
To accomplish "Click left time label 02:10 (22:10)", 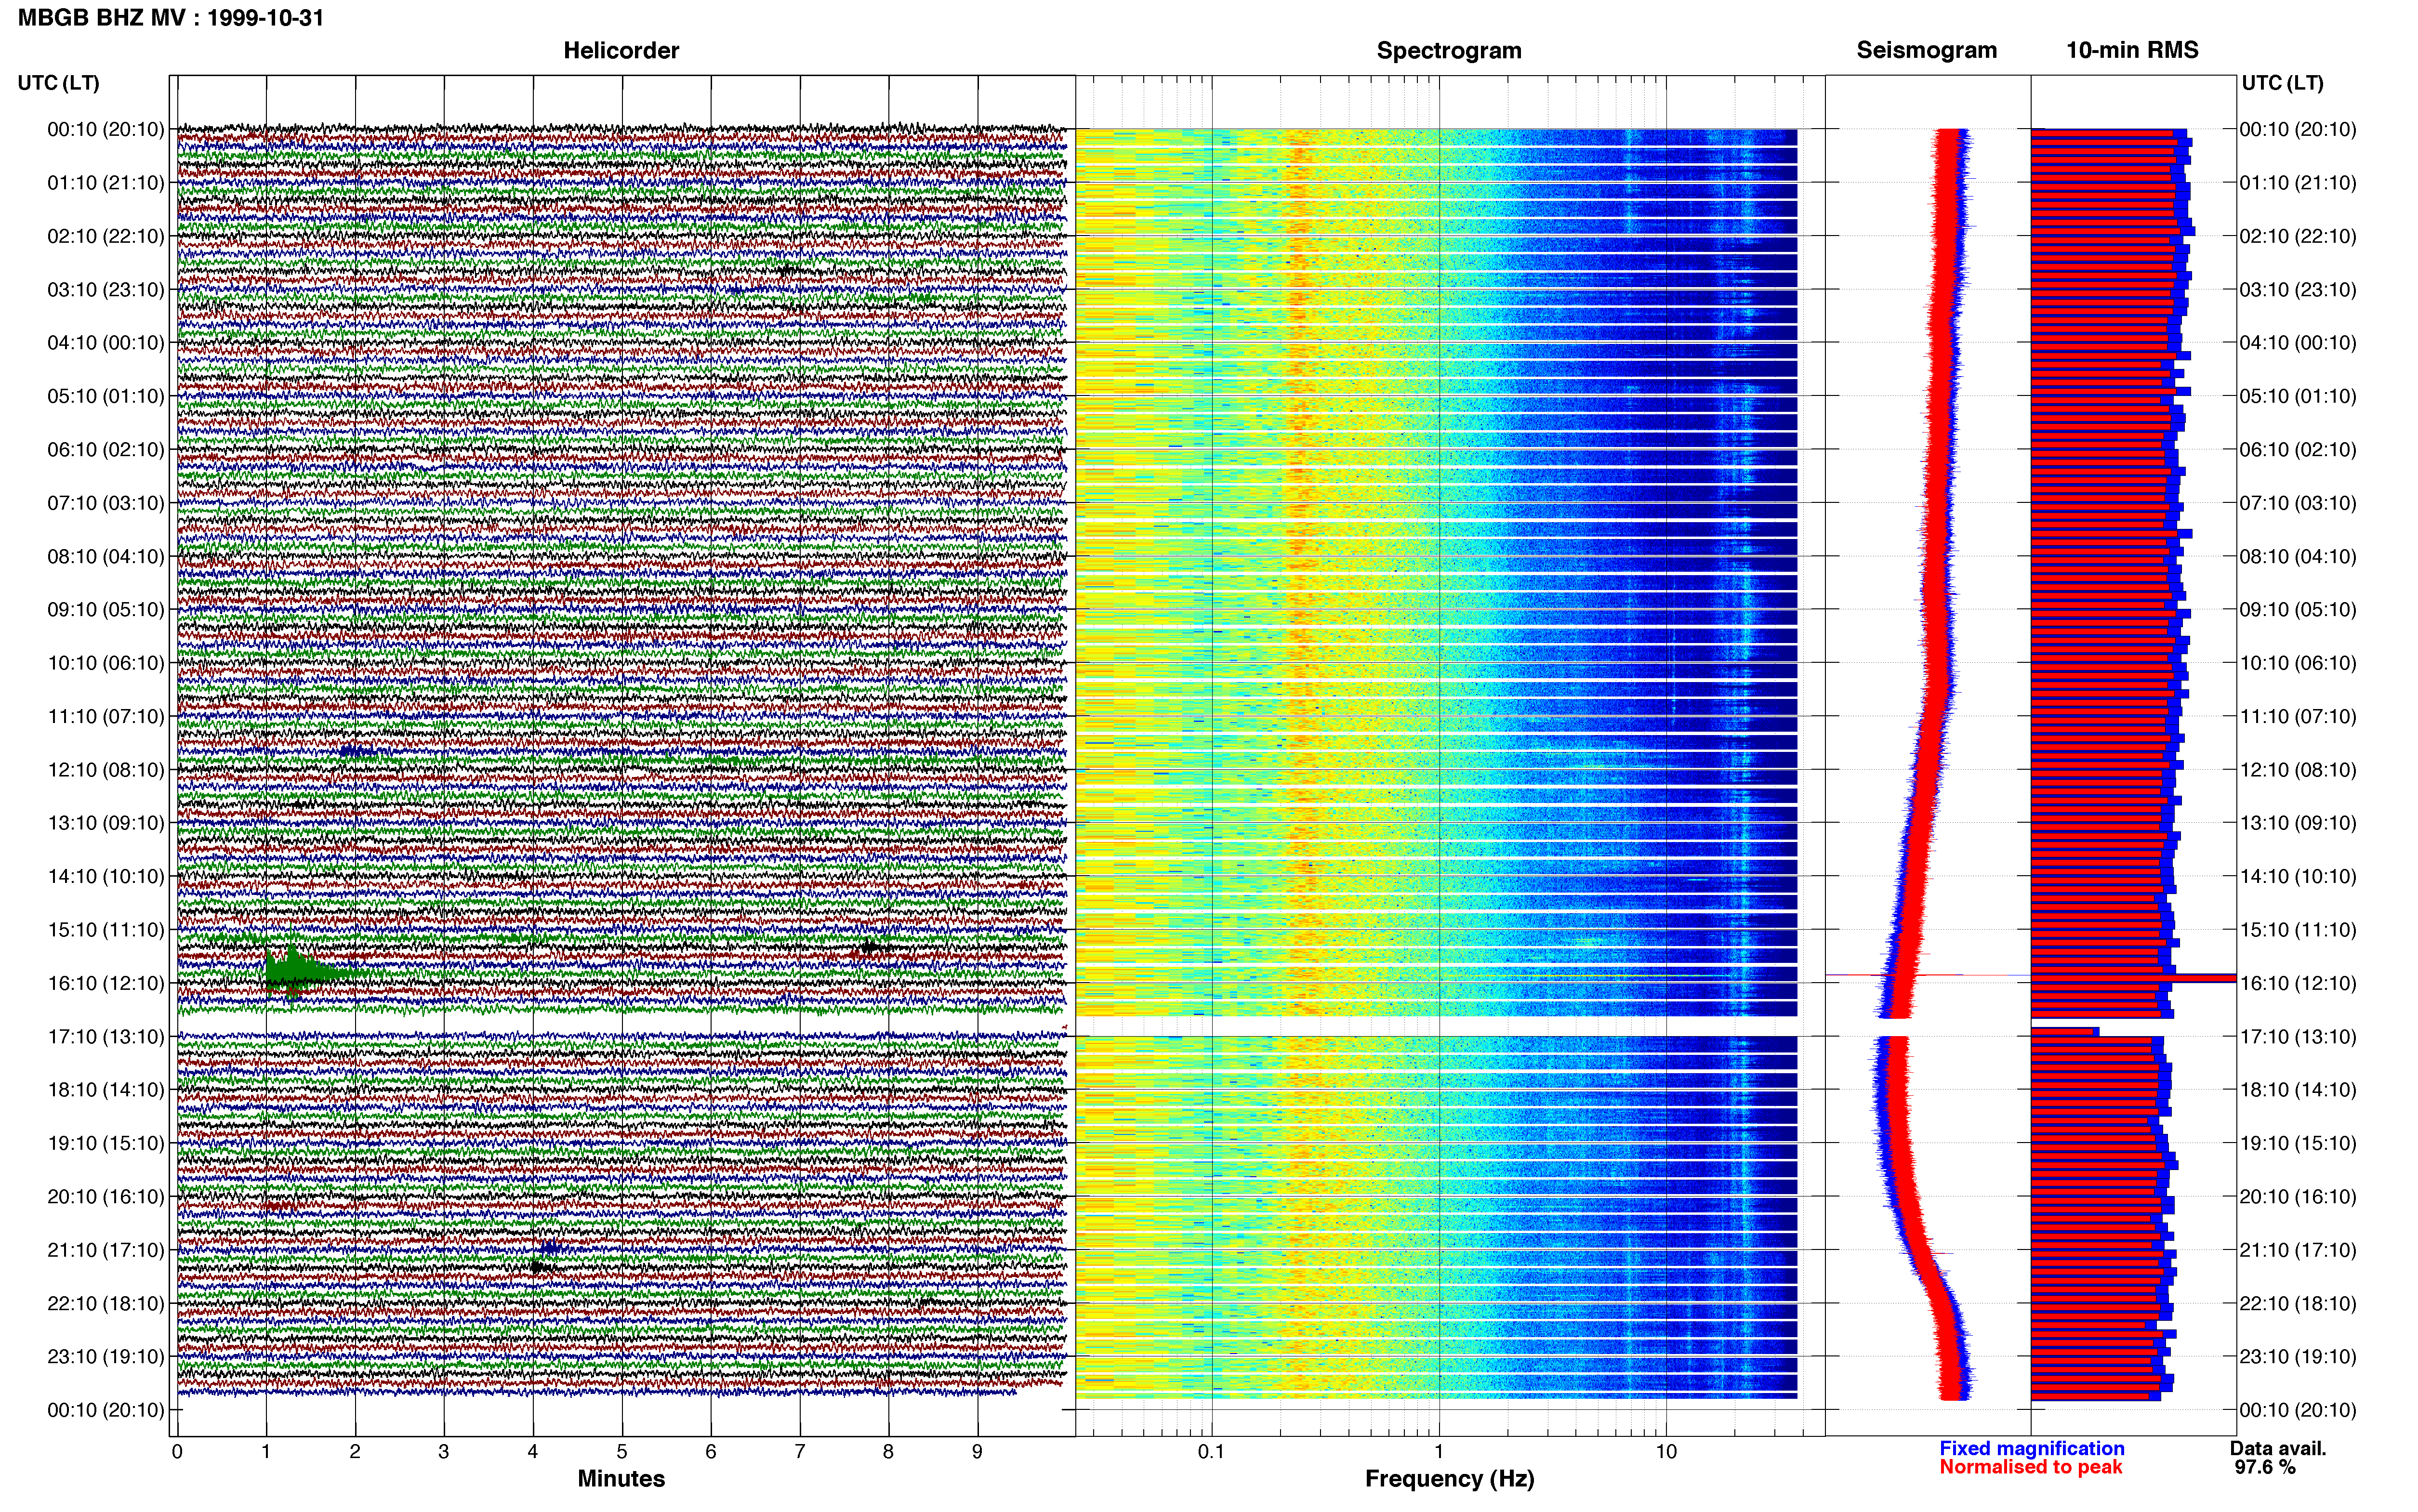I will pos(106,236).
